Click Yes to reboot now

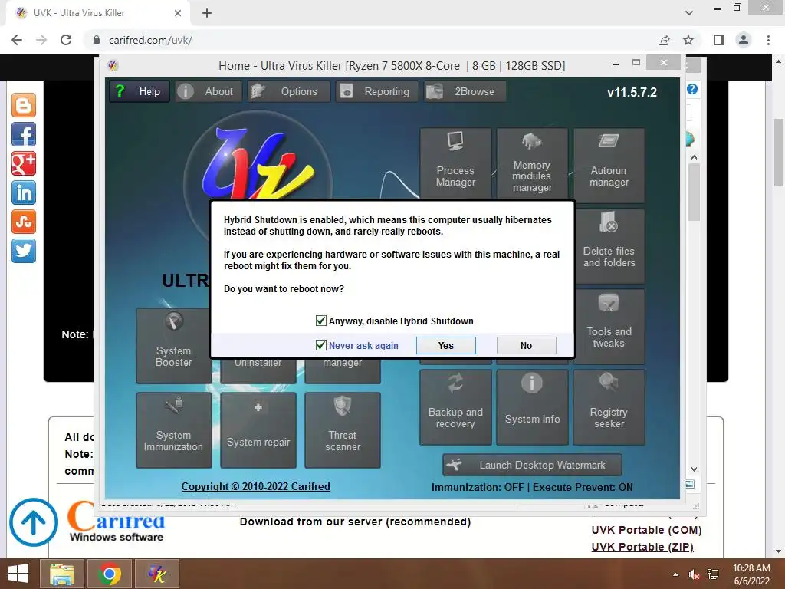pyautogui.click(x=445, y=346)
